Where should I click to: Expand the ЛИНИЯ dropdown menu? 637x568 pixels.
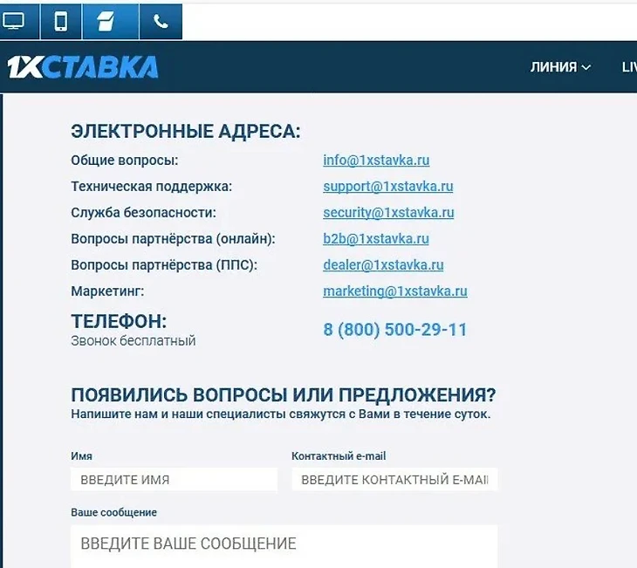tap(560, 67)
